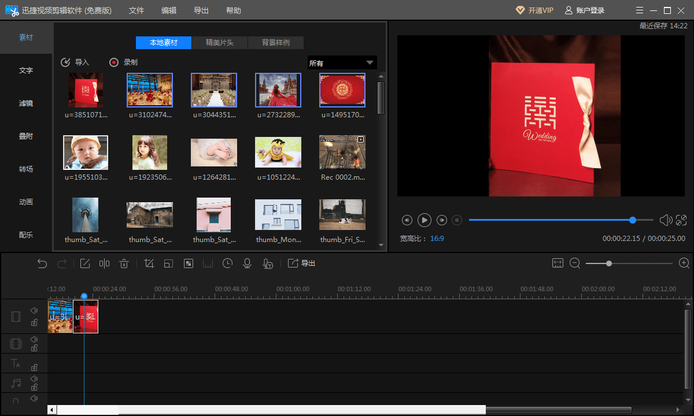Open the 转场 sidebar panel
The height and width of the screenshot is (416, 694).
26,169
